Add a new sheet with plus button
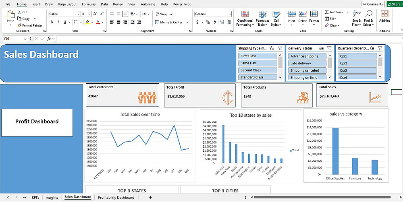 click(x=151, y=198)
